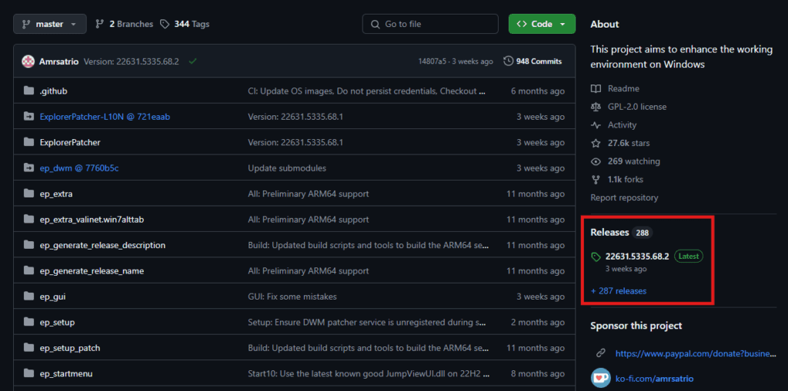Viewport: 788px width, 391px height.
Task: Open the Setup: Ensure DWM patcher commit
Action: tap(367, 322)
